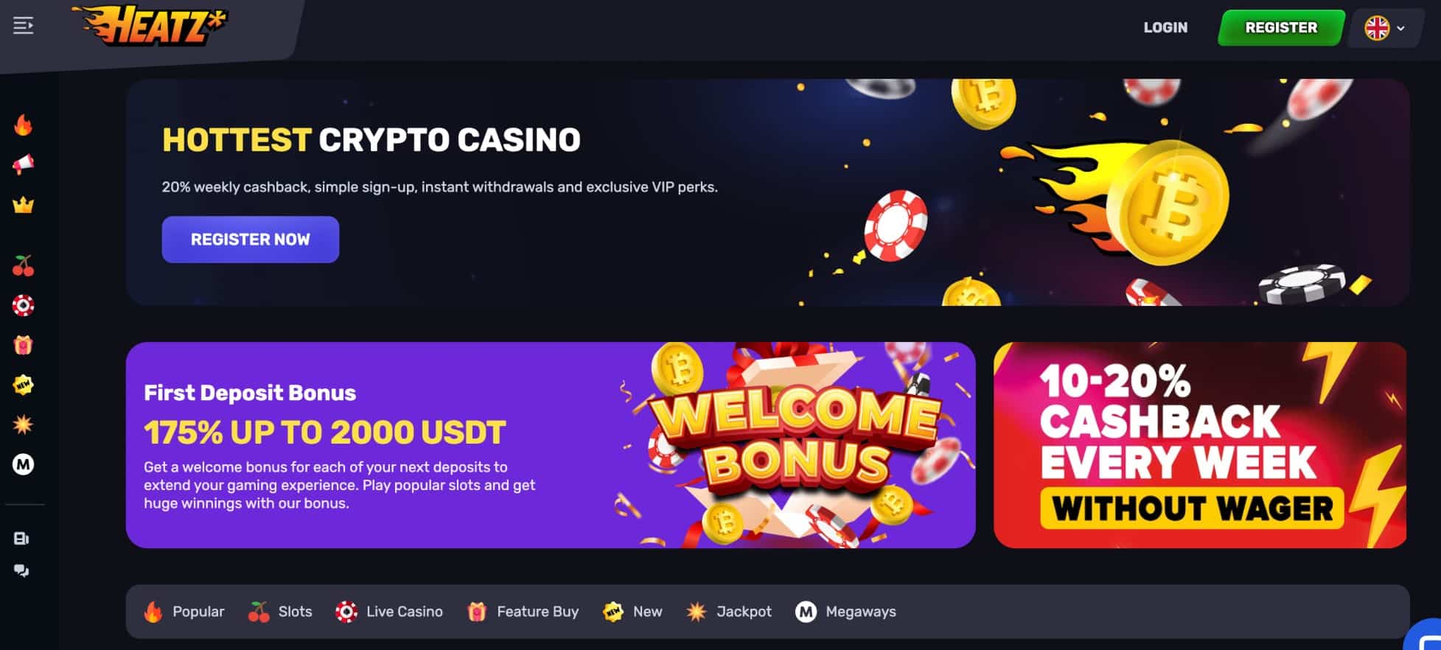Open the Welcome Bonus deposit banner

(551, 445)
